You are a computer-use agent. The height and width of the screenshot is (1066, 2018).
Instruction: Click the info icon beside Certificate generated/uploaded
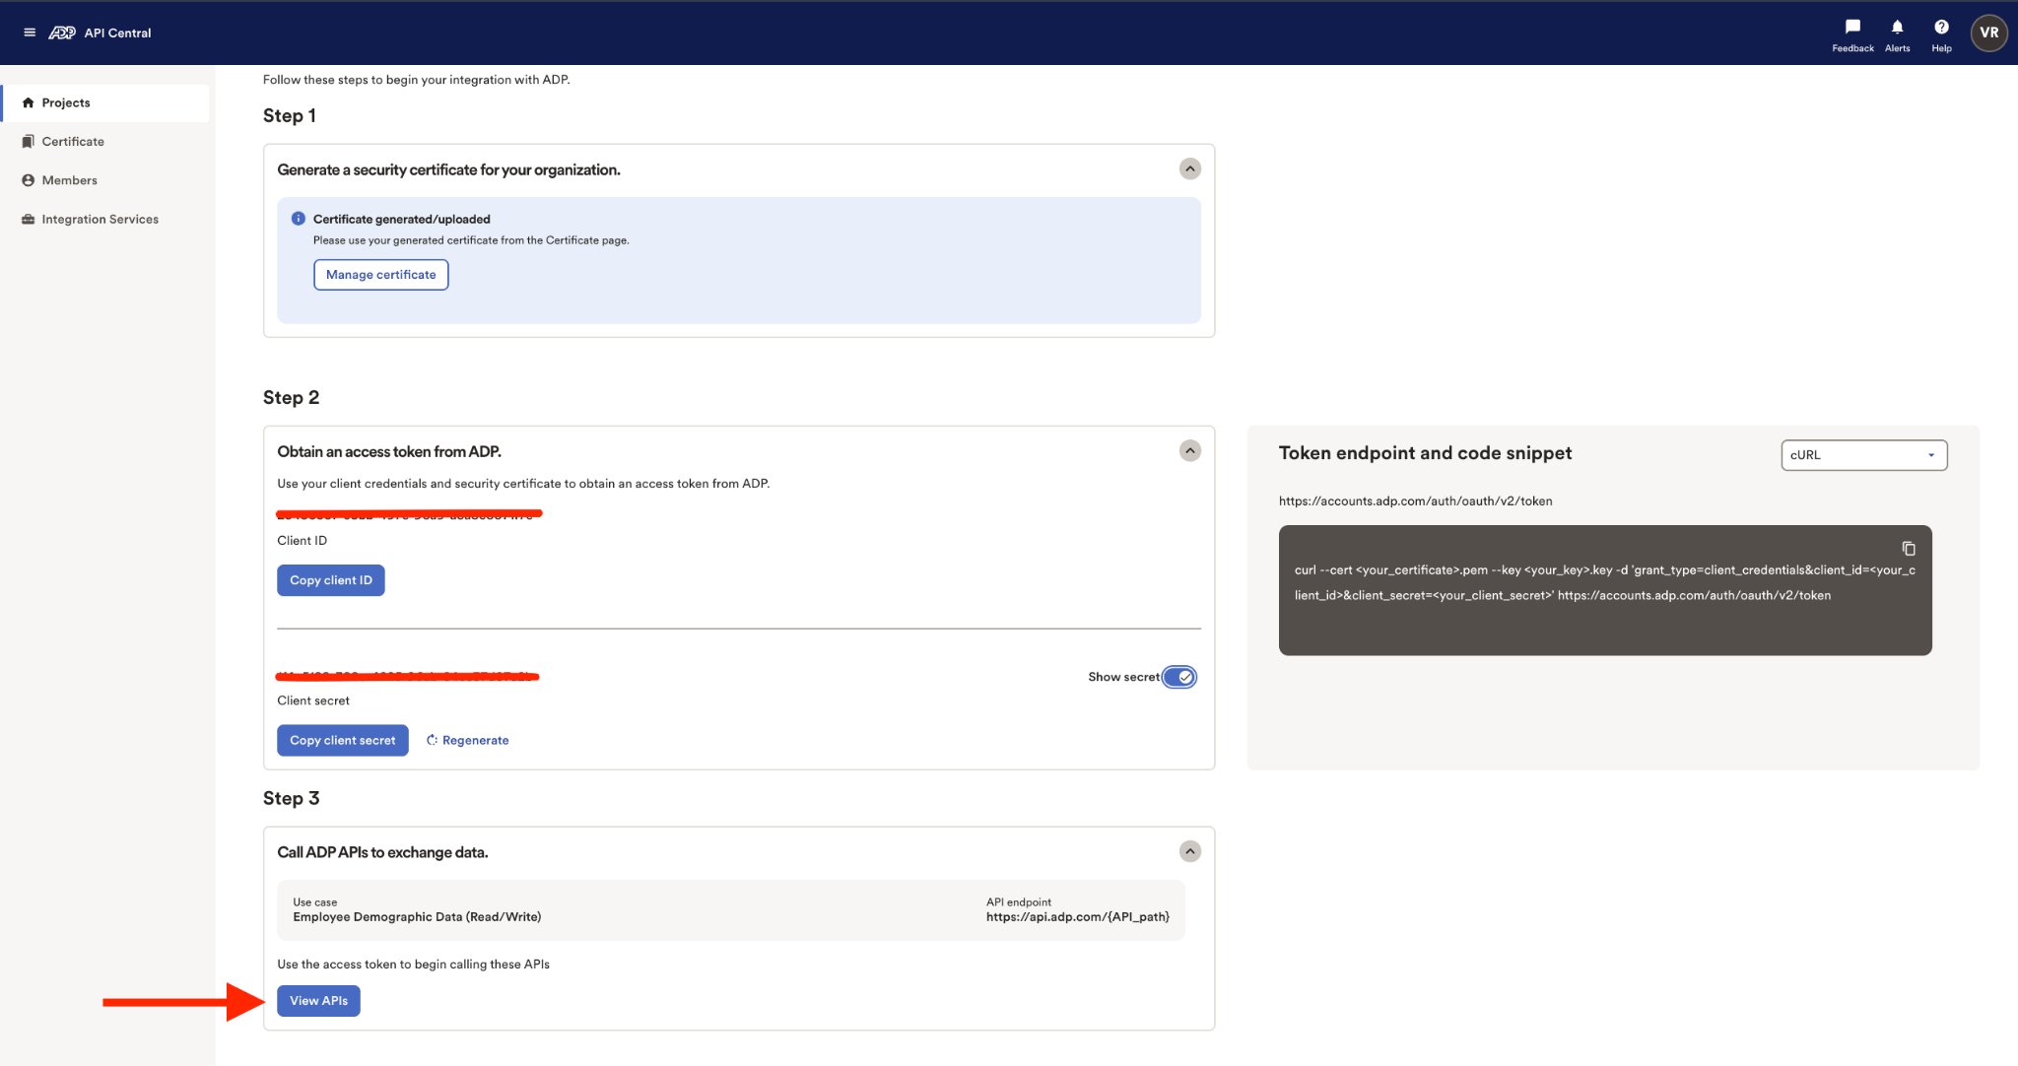click(x=299, y=219)
